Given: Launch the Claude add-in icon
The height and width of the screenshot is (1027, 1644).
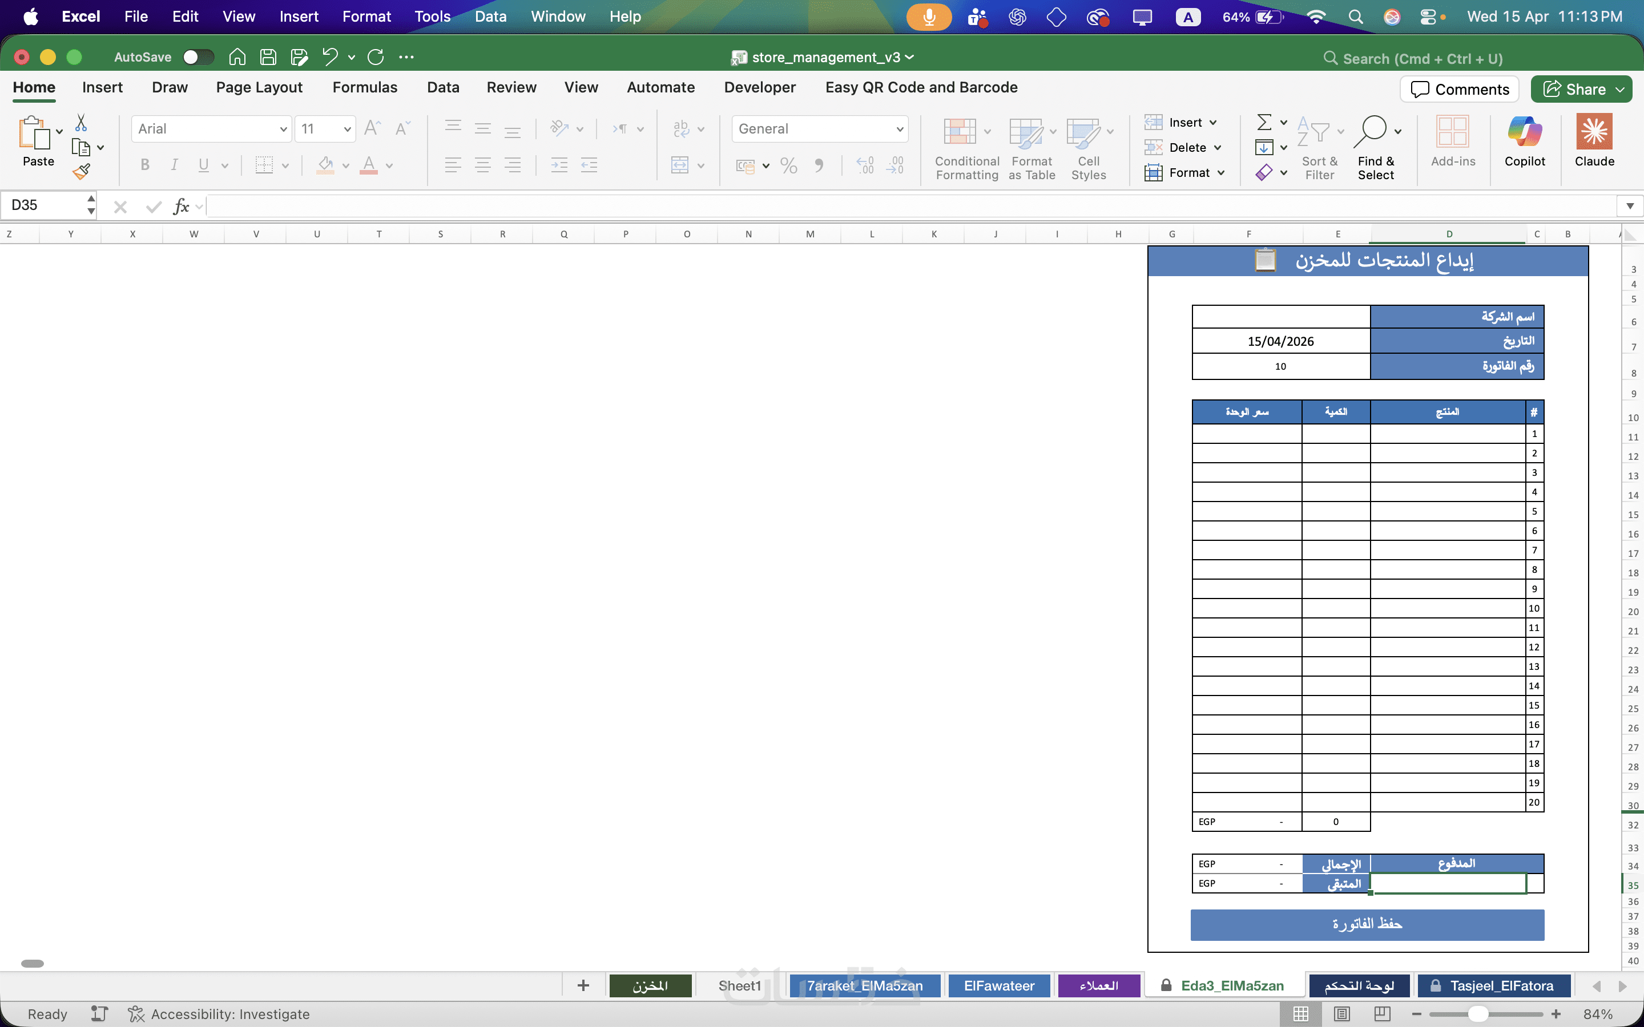Looking at the screenshot, I should click(1594, 132).
